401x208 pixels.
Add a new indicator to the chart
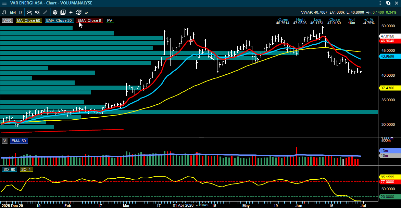30,12
